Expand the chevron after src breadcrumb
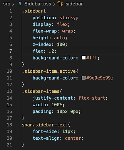124x150 pixels. tap(13, 4)
